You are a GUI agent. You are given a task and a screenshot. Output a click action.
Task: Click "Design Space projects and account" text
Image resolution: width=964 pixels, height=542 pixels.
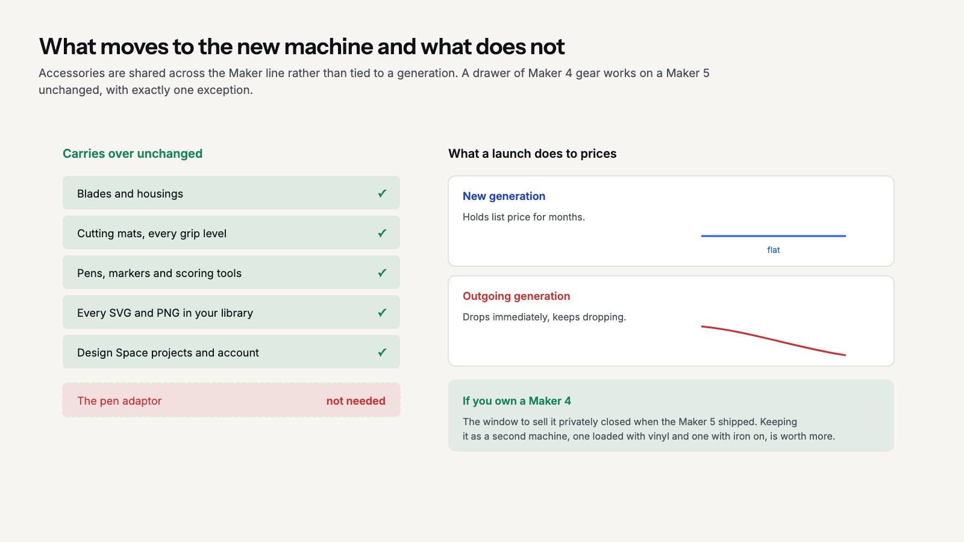click(168, 352)
